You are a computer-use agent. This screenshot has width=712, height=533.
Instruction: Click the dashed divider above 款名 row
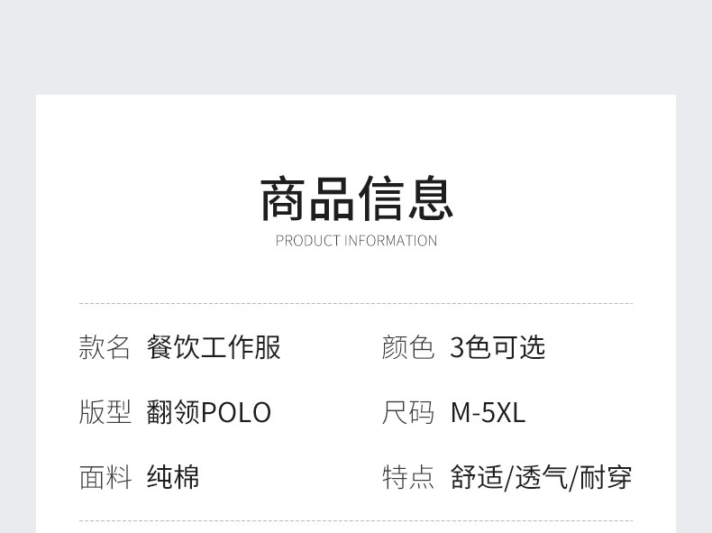[x=356, y=304]
